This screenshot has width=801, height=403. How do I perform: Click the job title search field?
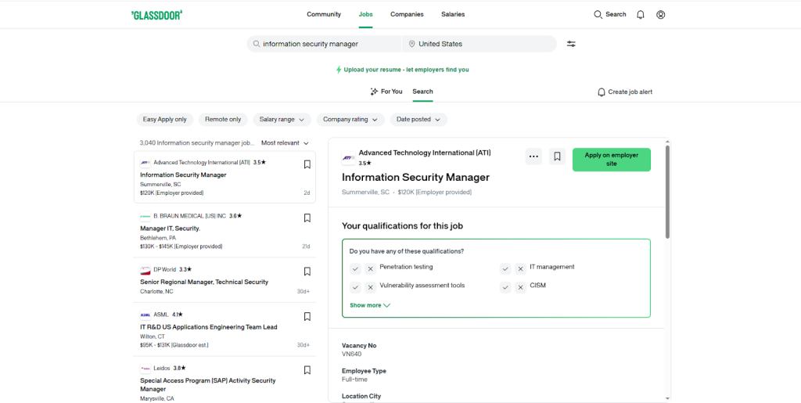point(325,44)
